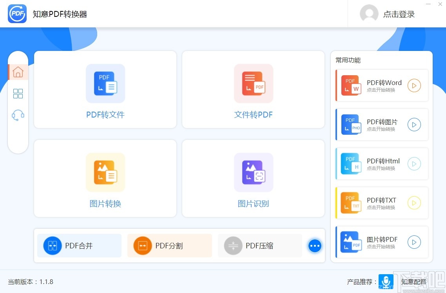The image size is (446, 293).
Task: Select the PDF合并 merge tool icon
Action: [x=52, y=246]
